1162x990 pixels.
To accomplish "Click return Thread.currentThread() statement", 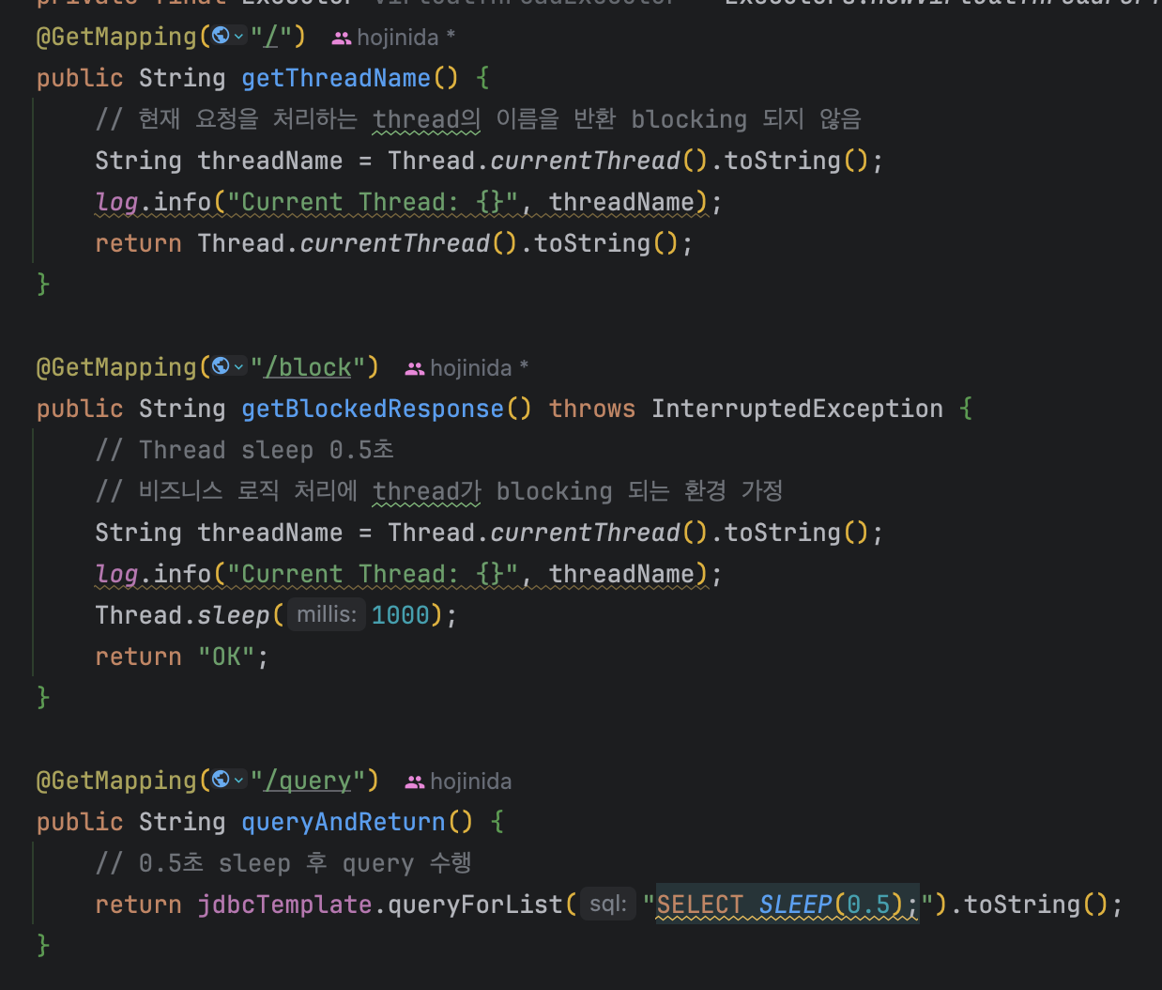I will 393,243.
